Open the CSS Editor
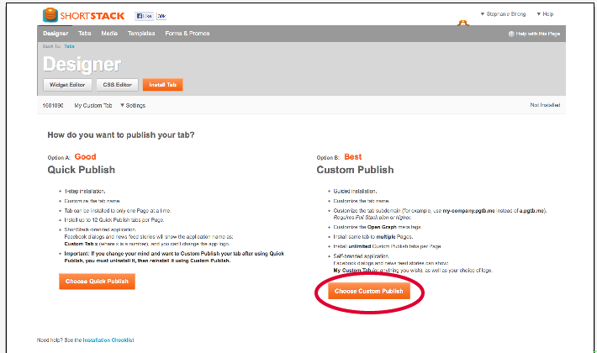This screenshot has width=597, height=353. click(x=117, y=85)
